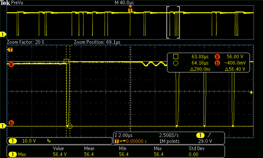Click the Max measurement name label
263x158 pixels.
22,154
